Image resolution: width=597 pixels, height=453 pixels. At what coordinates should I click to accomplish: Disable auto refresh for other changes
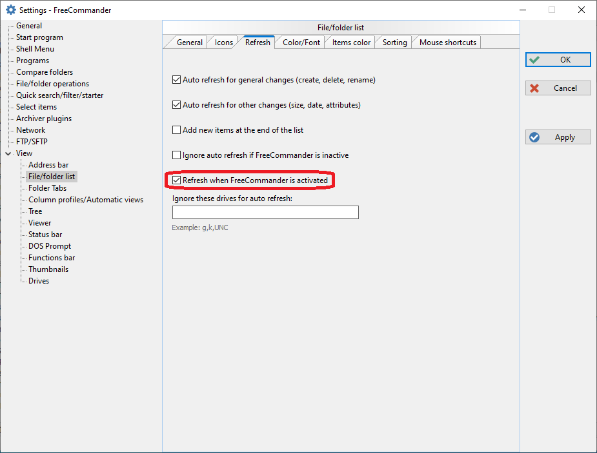[x=177, y=105]
